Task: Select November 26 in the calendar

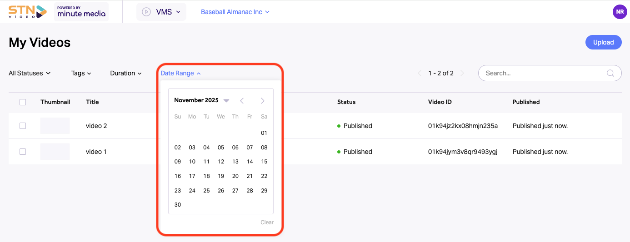Action: tap(221, 191)
